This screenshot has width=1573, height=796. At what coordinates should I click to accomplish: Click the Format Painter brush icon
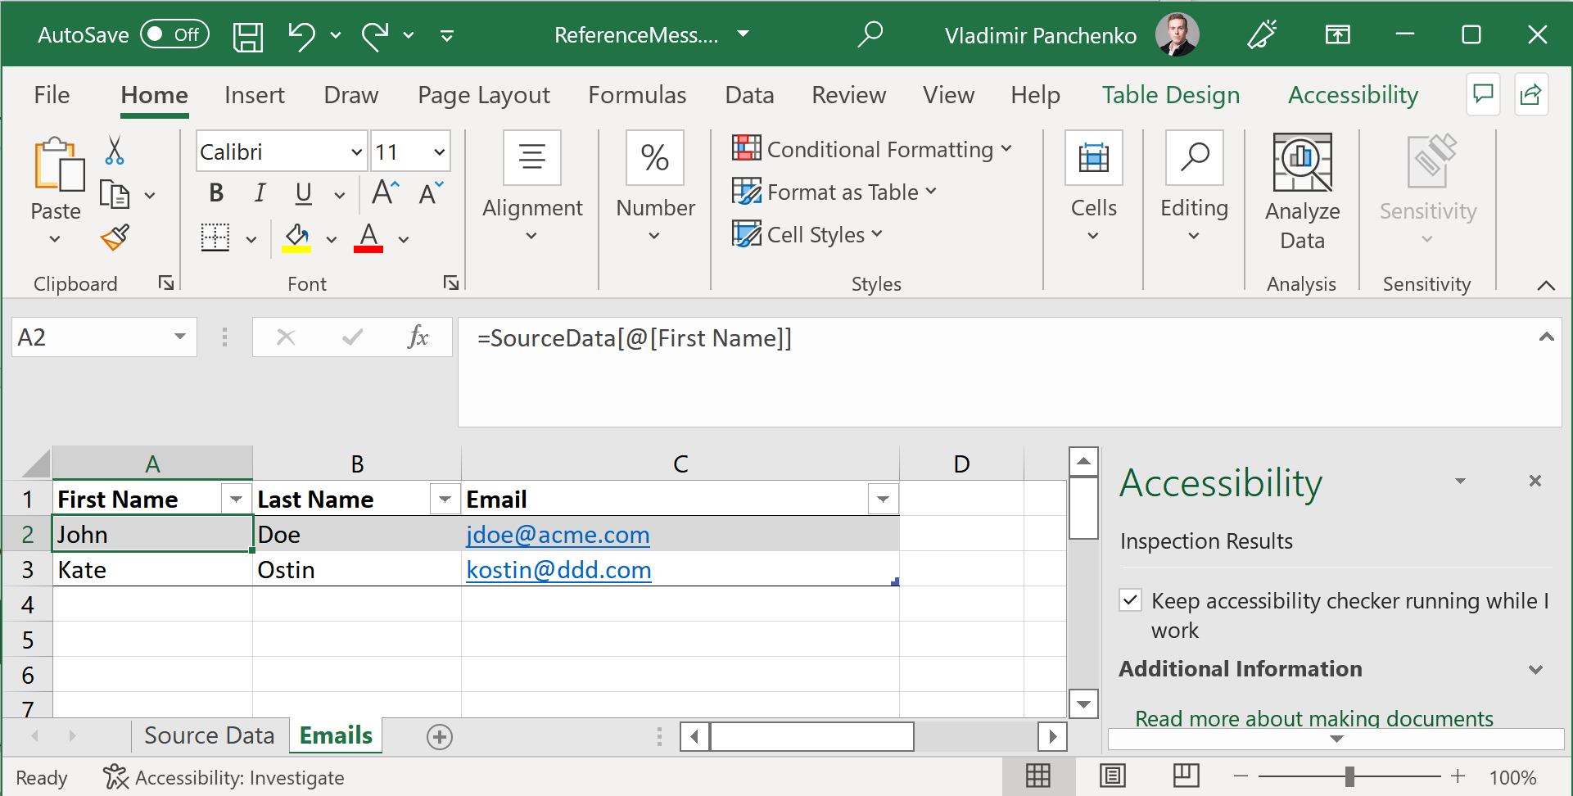tap(115, 237)
